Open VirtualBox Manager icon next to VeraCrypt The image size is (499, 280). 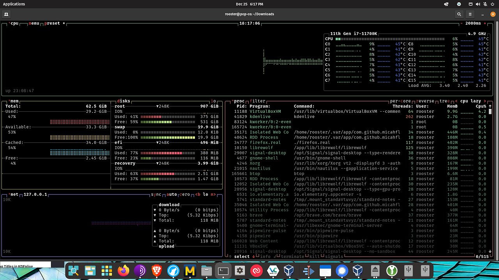tap(289, 271)
